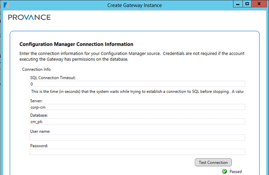
Task: Click the SQL Connection Timeout field
Action: (137, 84)
